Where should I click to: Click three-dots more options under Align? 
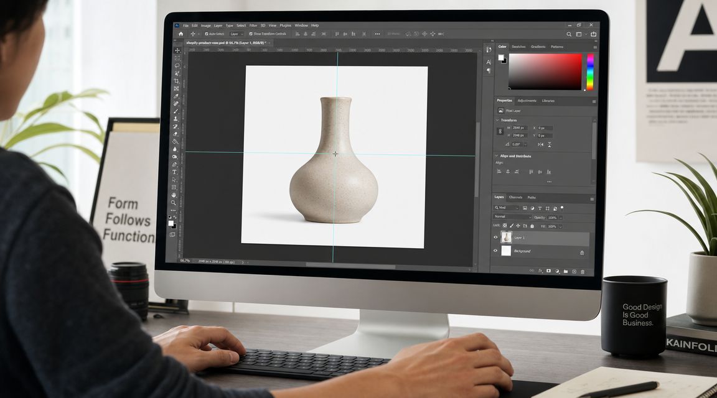[549, 182]
